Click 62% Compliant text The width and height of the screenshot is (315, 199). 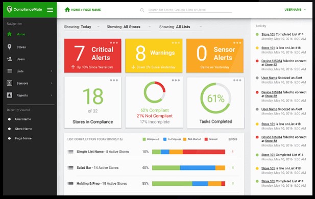pos(155,110)
